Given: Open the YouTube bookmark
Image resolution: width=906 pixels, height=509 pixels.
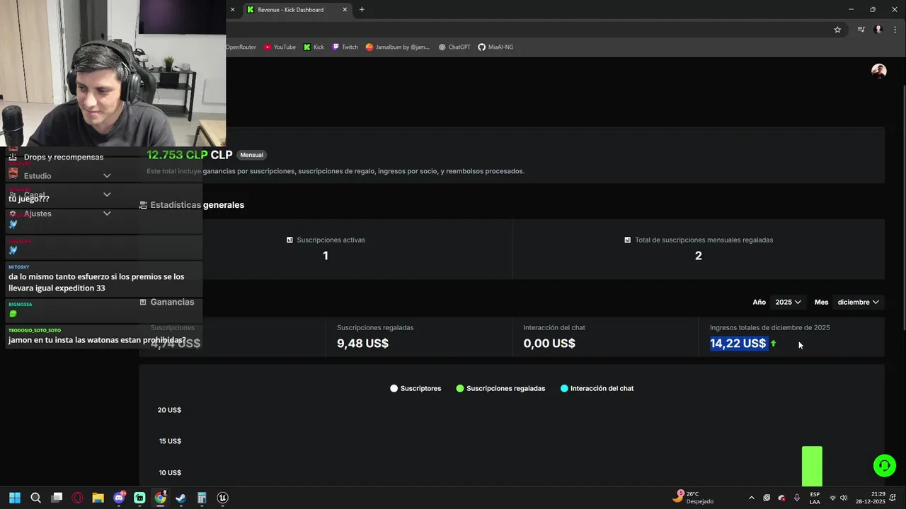Looking at the screenshot, I should 280,47.
